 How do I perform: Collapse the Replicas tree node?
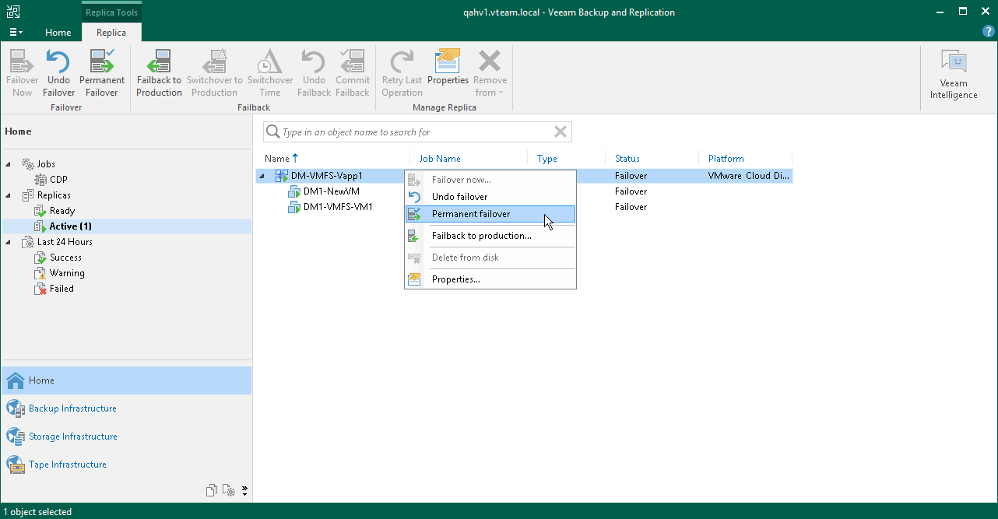pos(9,195)
